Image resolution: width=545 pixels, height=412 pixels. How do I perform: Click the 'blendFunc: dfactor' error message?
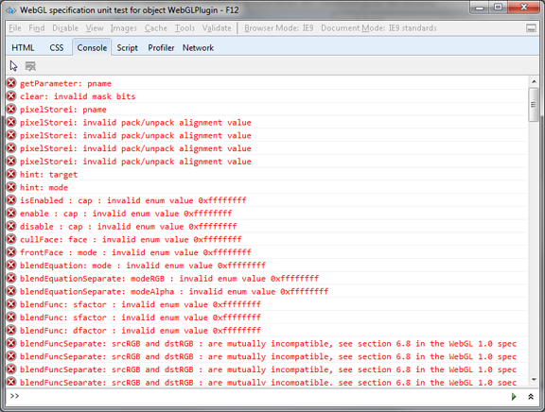coord(140,331)
